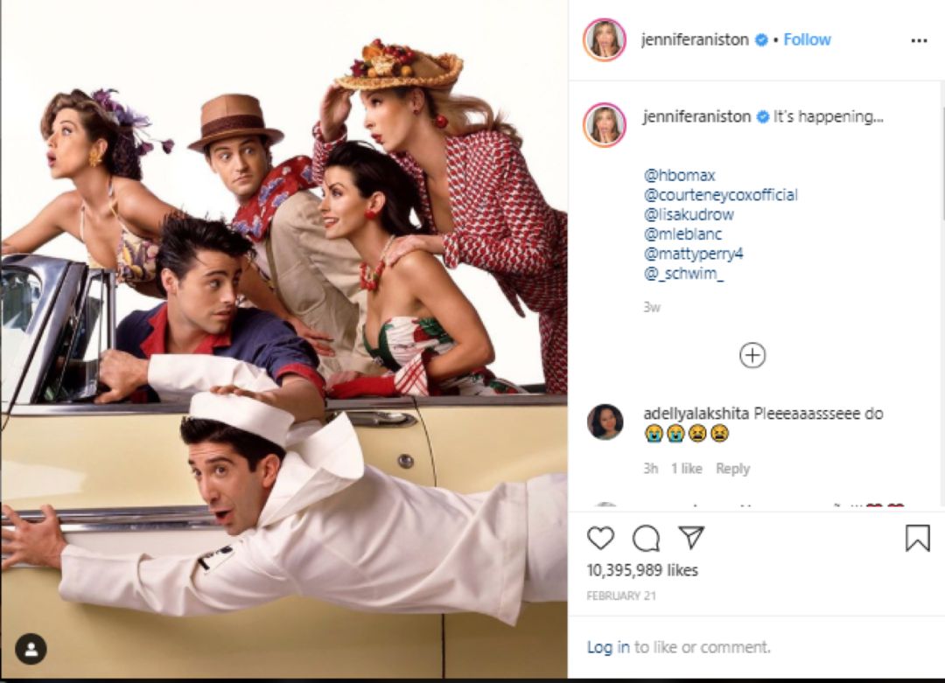Like the post with the heart icon
The height and width of the screenshot is (683, 945).
(600, 538)
